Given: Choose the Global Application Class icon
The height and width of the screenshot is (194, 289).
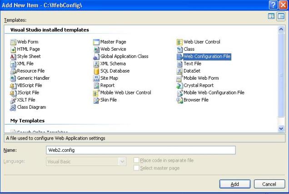Looking at the screenshot, I should click(x=96, y=57).
